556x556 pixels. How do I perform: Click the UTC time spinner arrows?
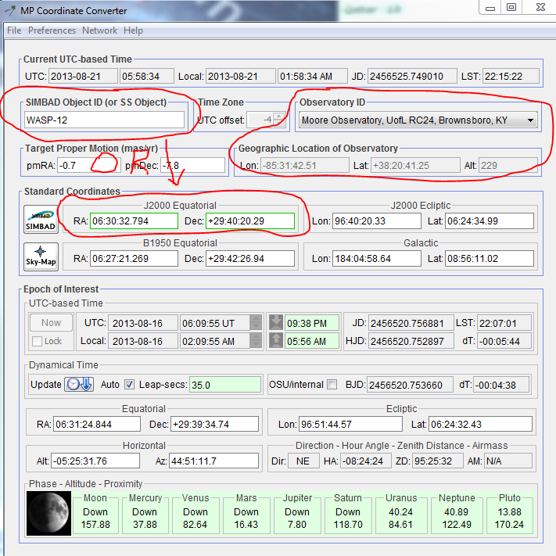point(256,322)
